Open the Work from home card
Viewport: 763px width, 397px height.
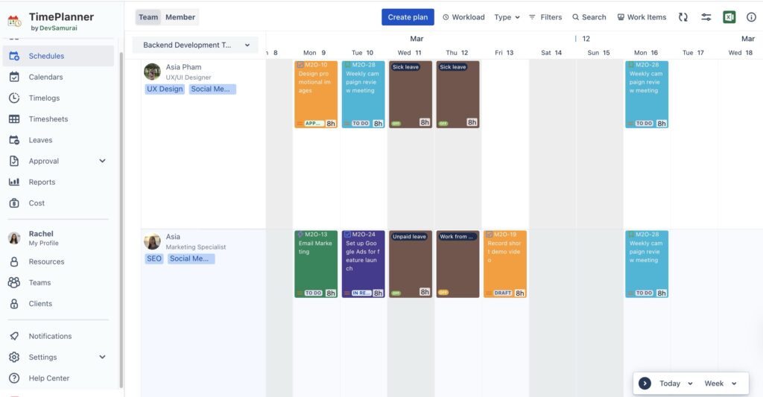coord(458,264)
